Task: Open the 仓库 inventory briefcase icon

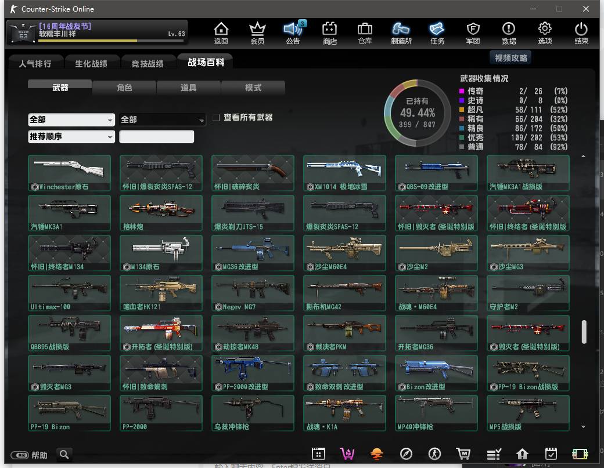Action: [365, 32]
